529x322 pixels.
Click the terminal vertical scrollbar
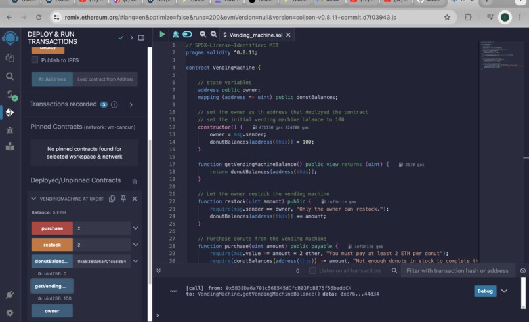tap(523, 292)
